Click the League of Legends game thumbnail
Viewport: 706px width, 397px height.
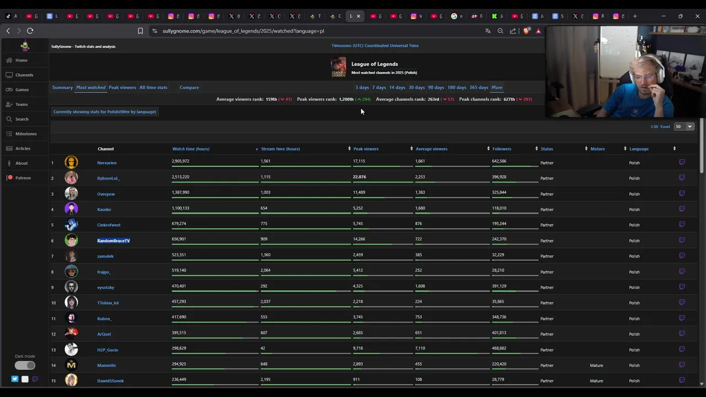[339, 67]
